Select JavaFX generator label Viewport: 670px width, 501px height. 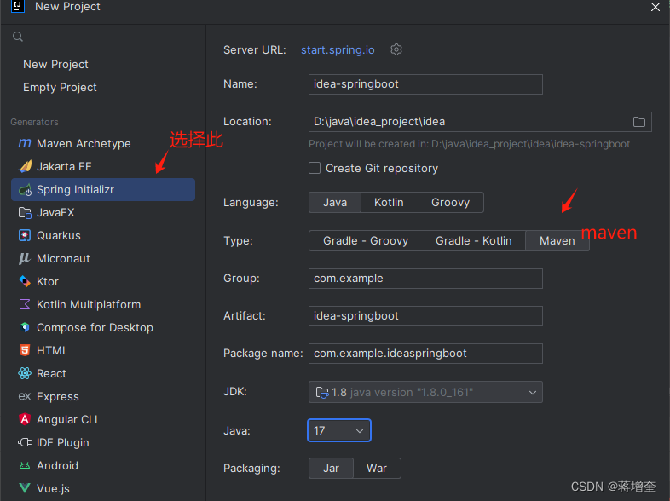55,213
